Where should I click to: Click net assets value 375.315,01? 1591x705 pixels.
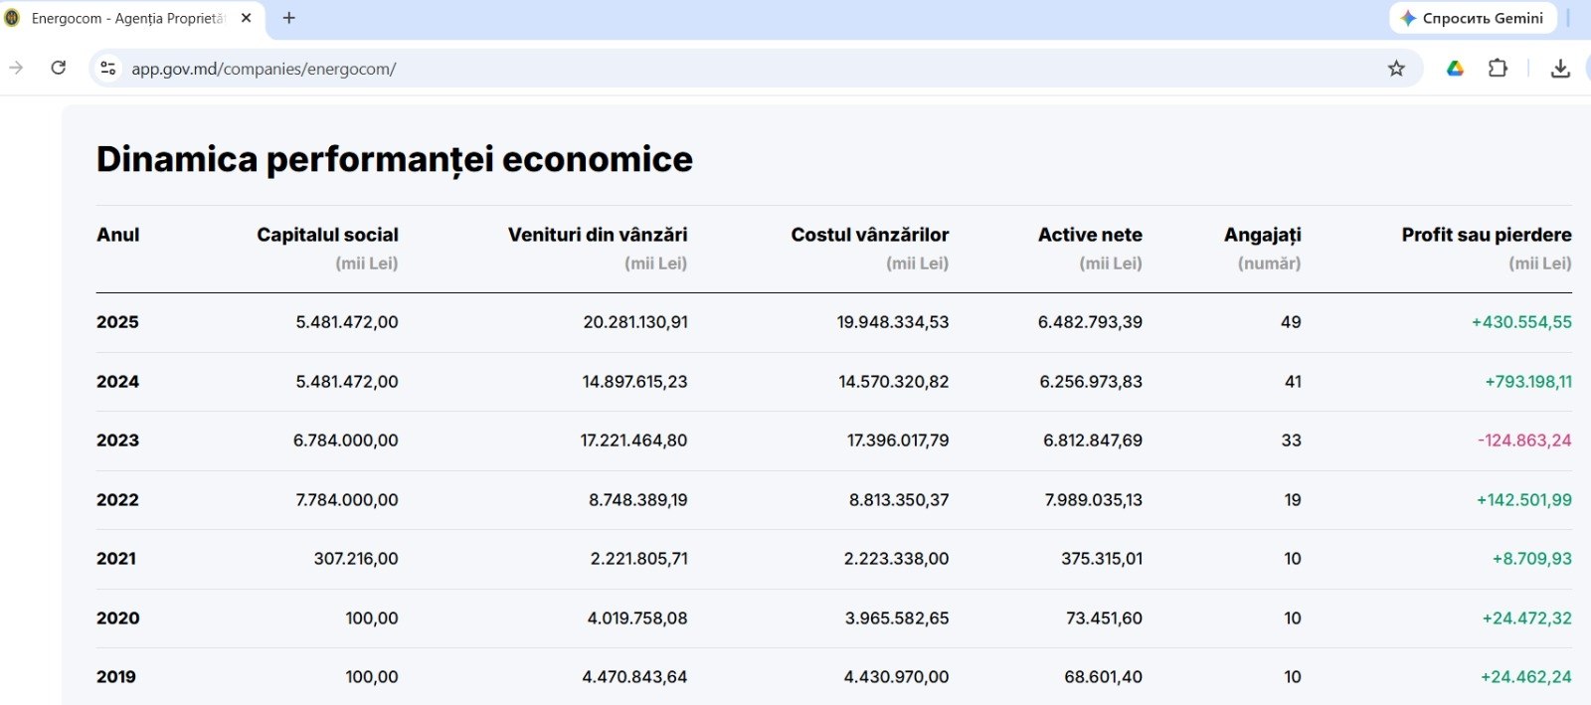(x=1102, y=559)
